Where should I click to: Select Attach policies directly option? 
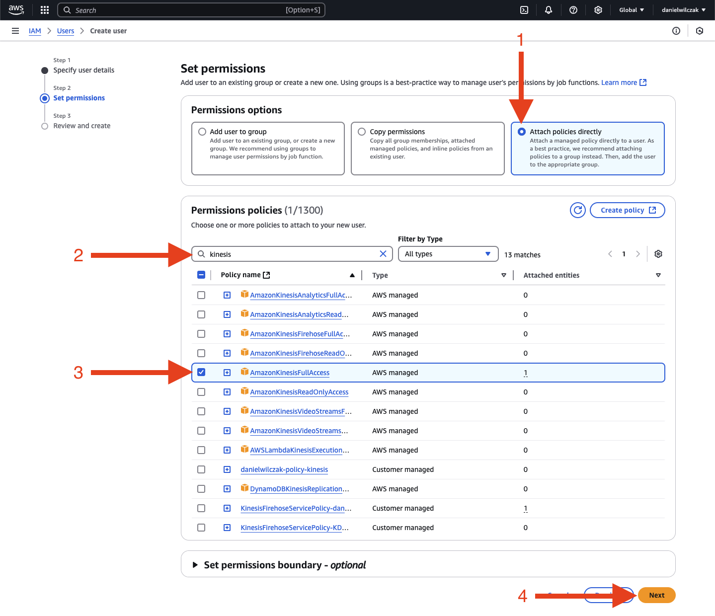(x=522, y=132)
